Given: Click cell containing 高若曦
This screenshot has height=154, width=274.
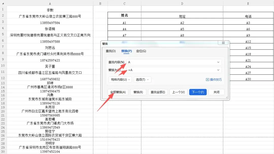Looking at the screenshot, I should click(x=50, y=119).
